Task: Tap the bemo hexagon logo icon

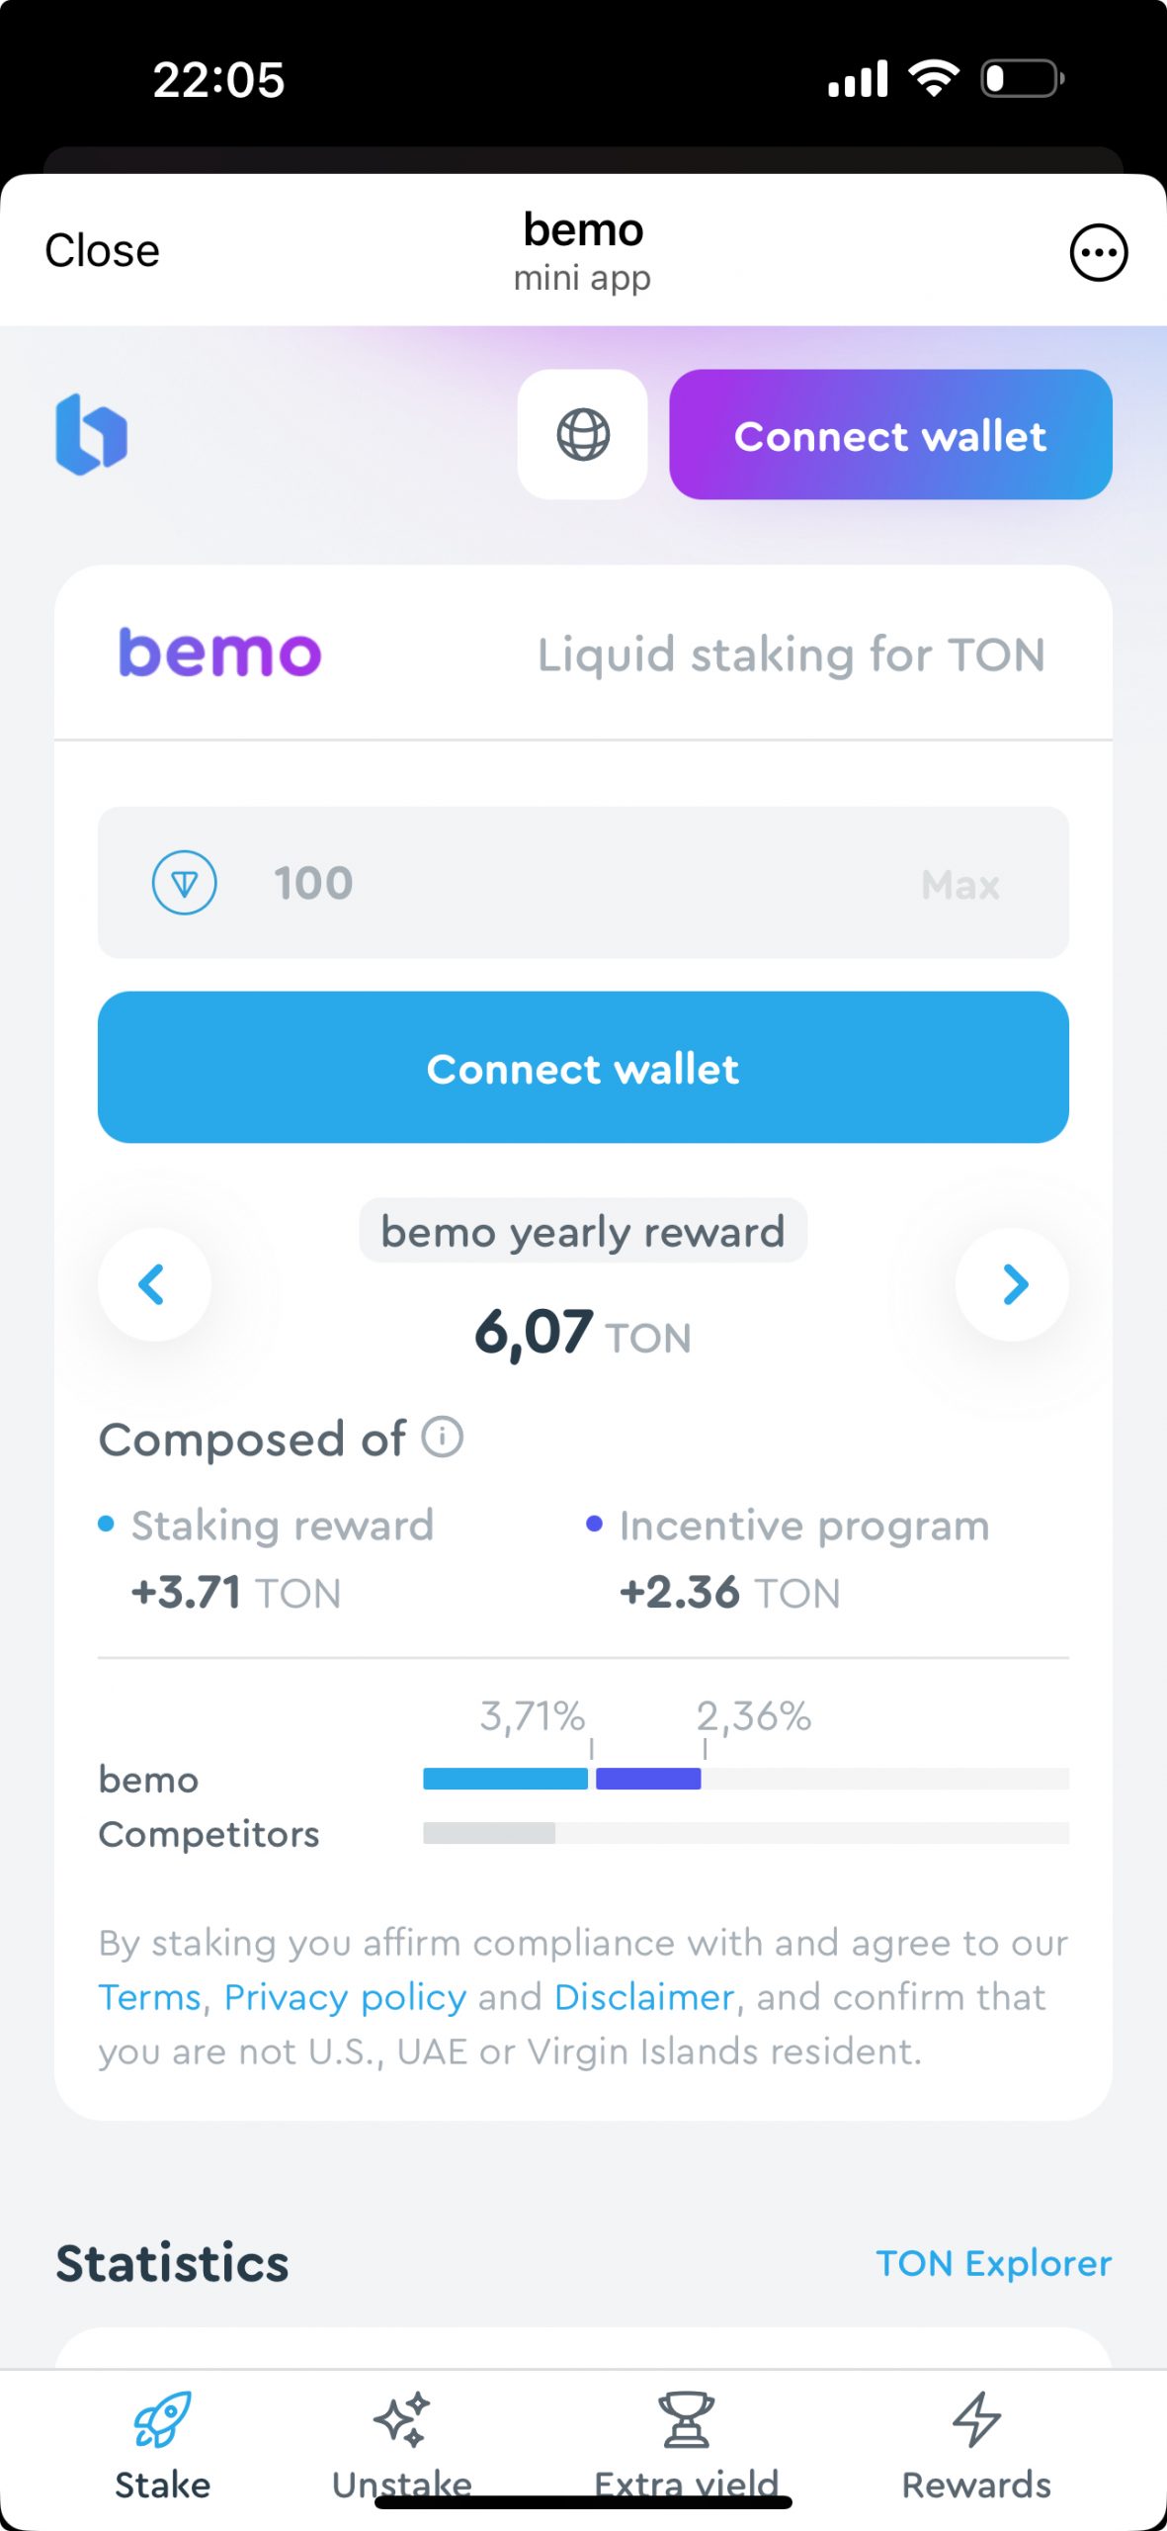Action: 92,434
